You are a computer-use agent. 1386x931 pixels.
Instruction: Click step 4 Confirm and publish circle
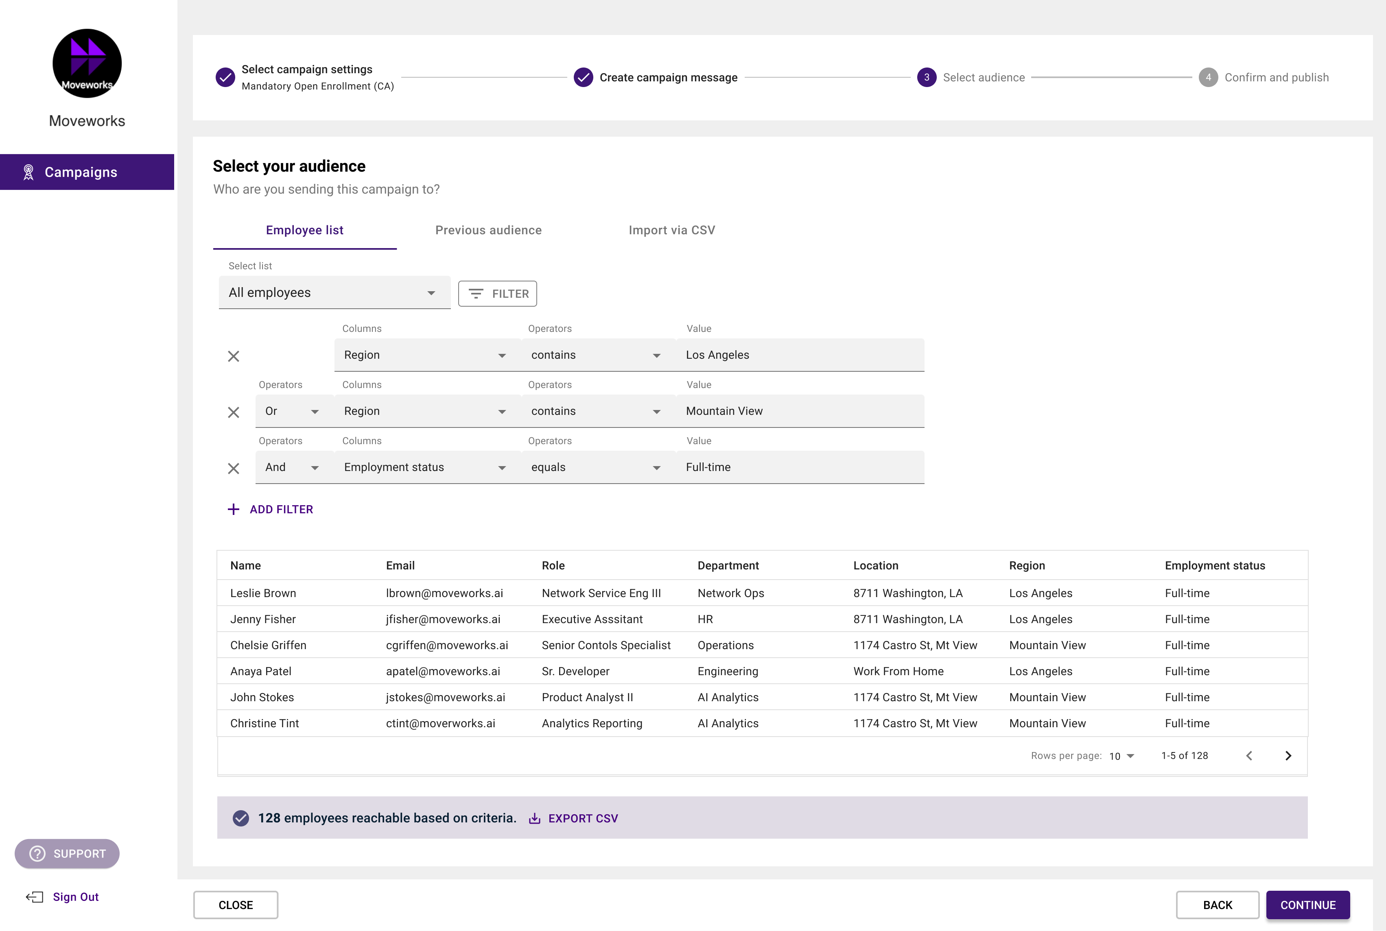(x=1208, y=77)
